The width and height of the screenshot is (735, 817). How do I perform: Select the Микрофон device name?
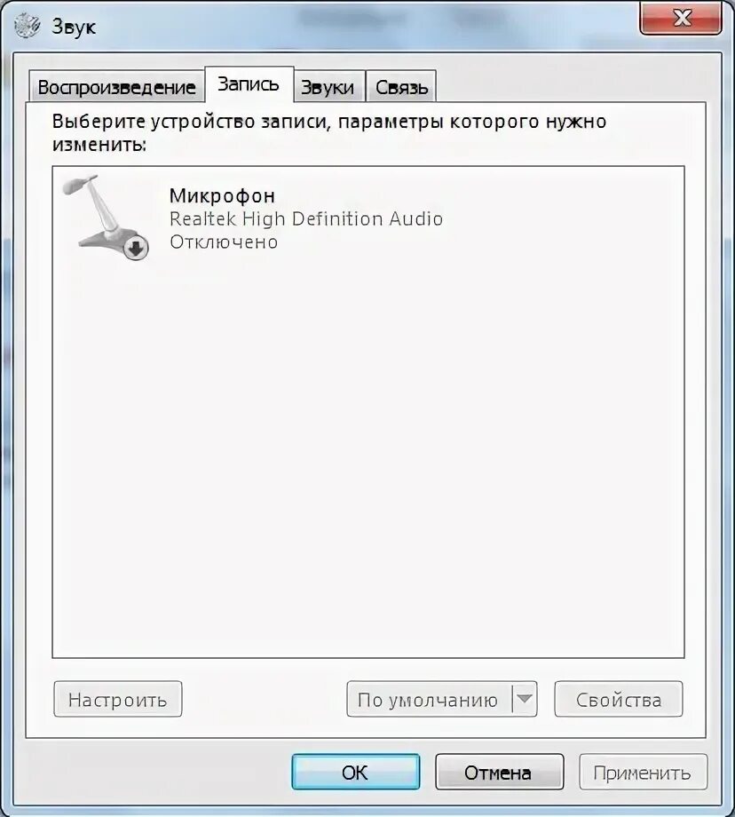[x=223, y=196]
